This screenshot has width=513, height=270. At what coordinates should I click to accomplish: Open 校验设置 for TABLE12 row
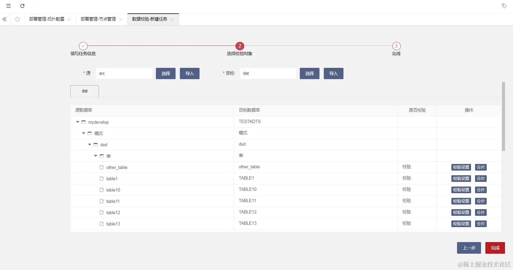tap(461, 212)
